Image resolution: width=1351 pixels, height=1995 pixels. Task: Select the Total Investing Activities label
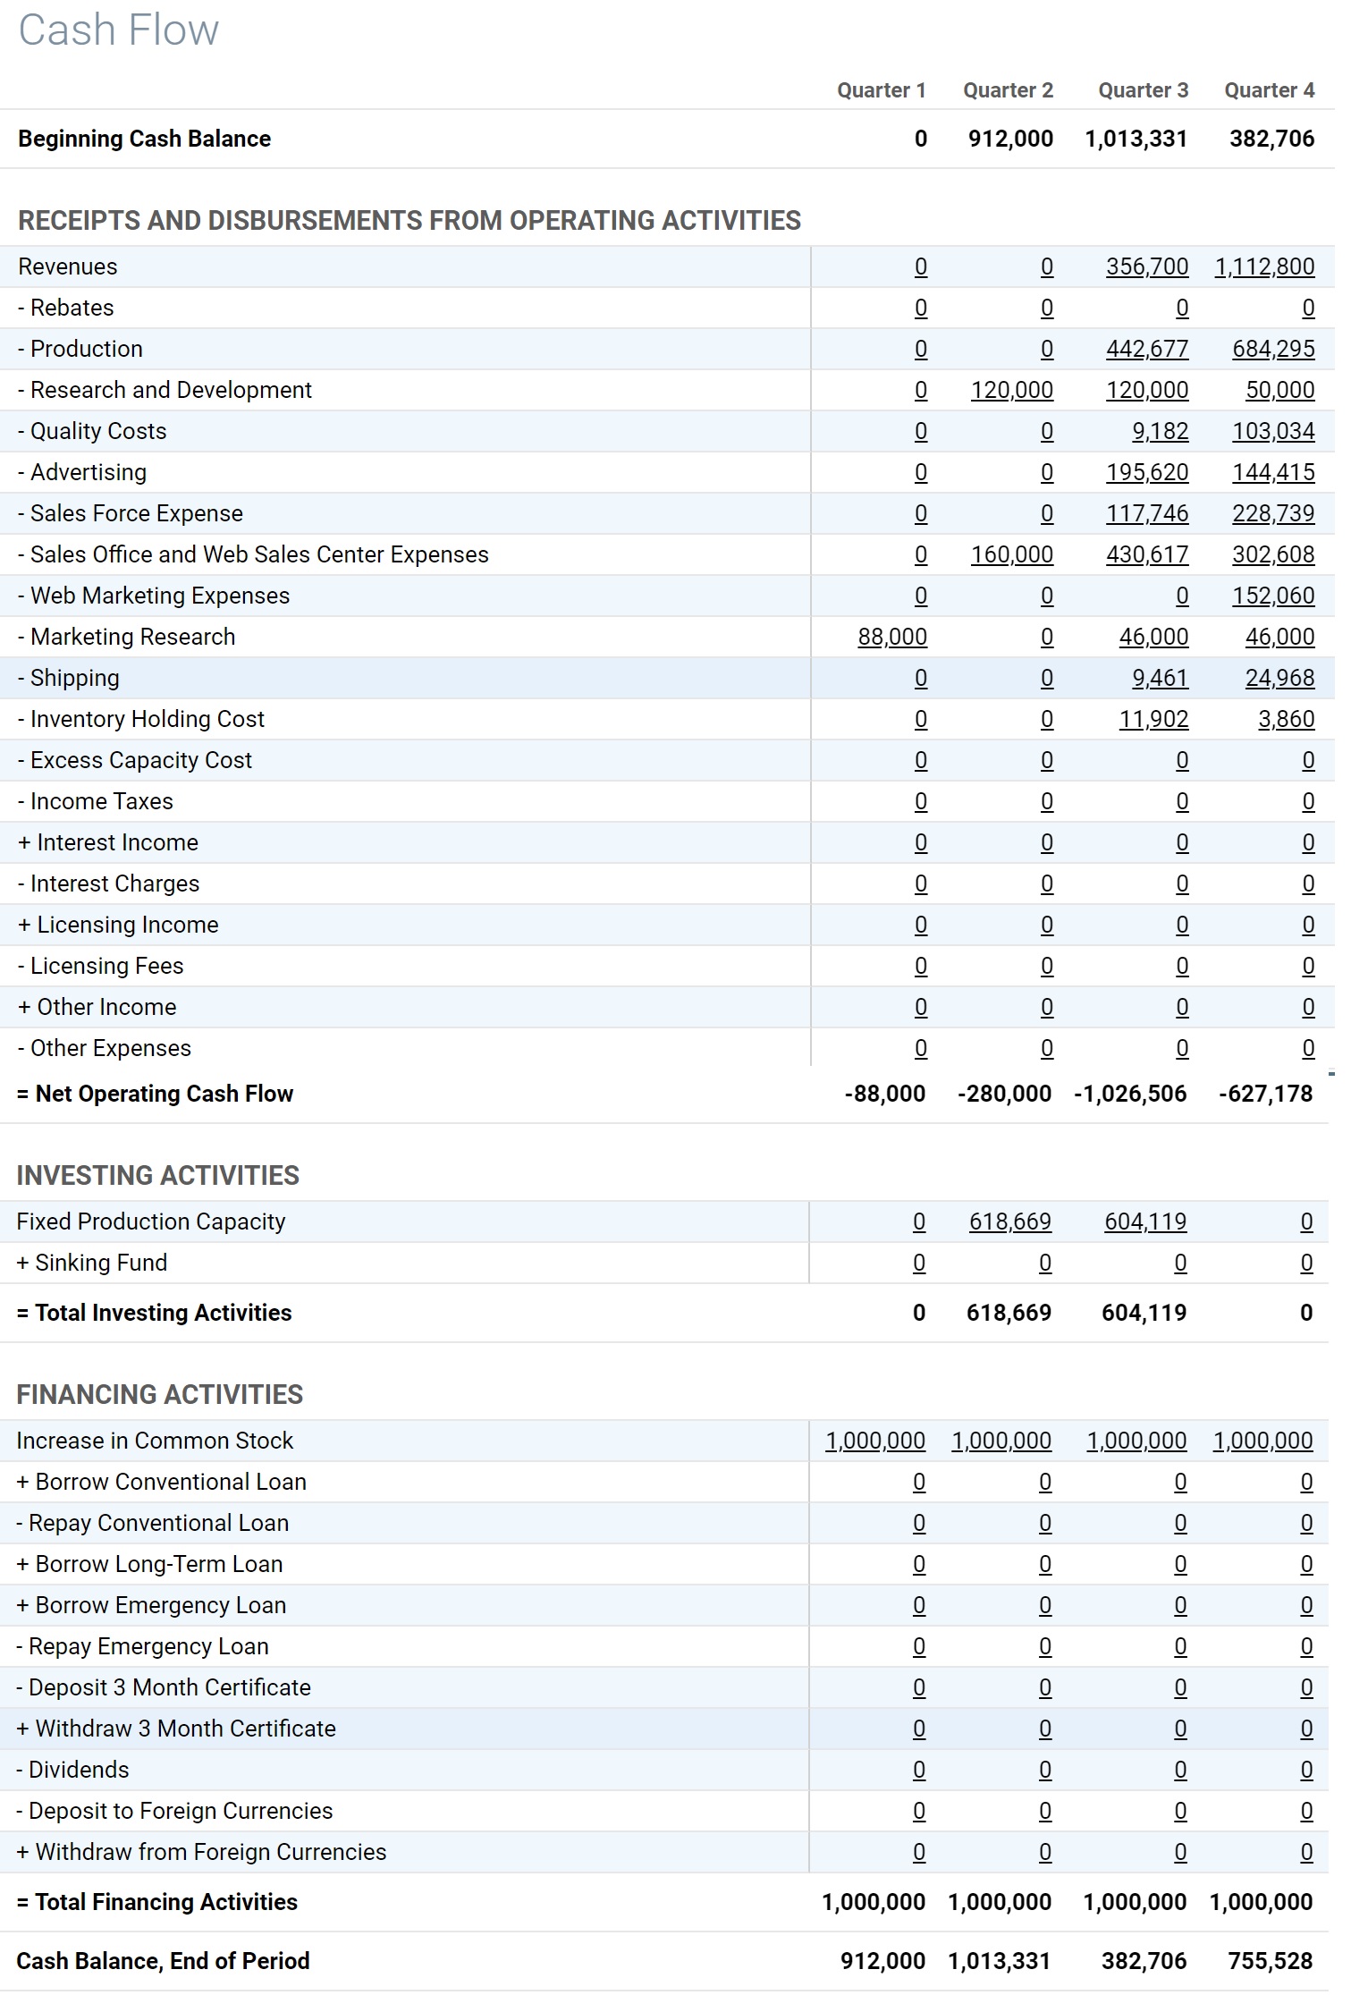click(154, 1313)
